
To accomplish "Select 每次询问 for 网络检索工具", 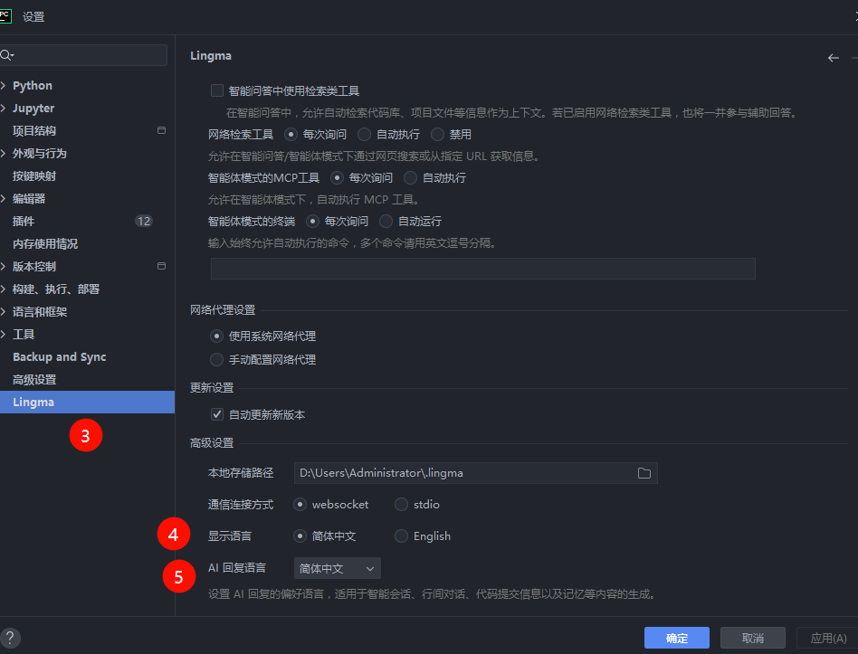I will [291, 135].
